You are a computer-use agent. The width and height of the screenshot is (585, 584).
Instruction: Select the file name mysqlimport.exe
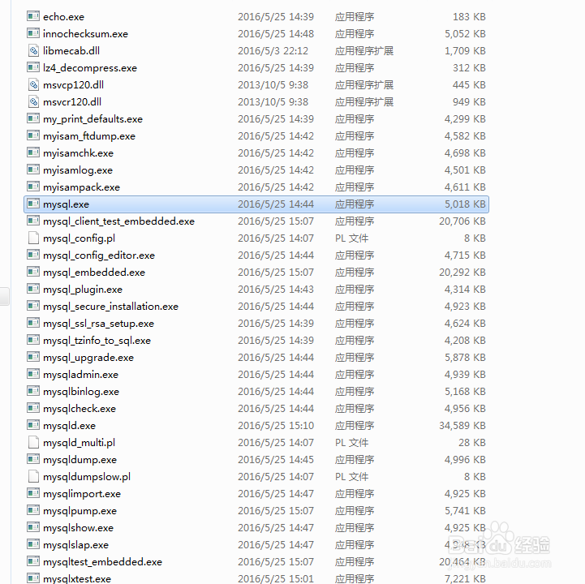pos(82,494)
